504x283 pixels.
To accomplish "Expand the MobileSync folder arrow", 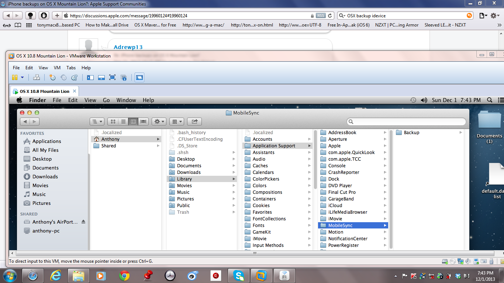I will click(385, 226).
